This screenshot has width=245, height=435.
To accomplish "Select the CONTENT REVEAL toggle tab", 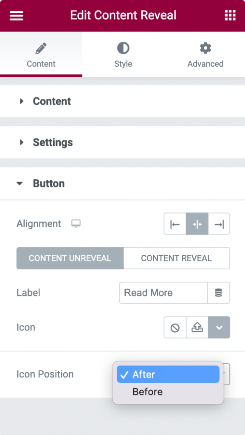I will coord(177,258).
